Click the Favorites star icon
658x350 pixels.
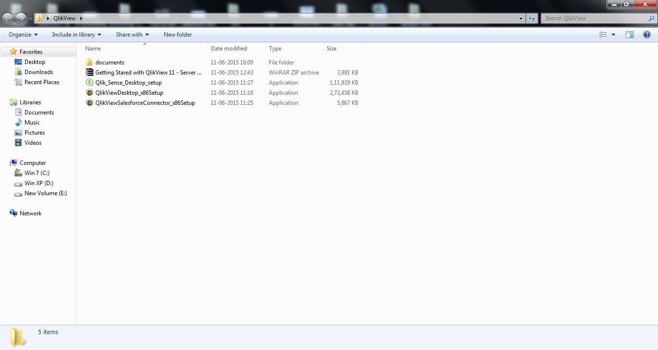[13, 51]
